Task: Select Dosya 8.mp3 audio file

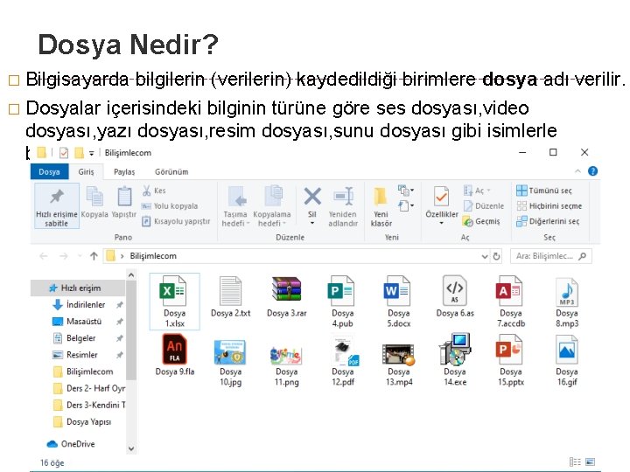Action: point(567,302)
